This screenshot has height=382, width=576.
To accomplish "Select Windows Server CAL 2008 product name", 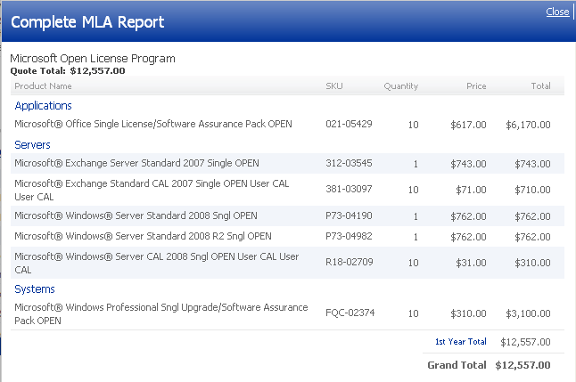I will (157, 263).
